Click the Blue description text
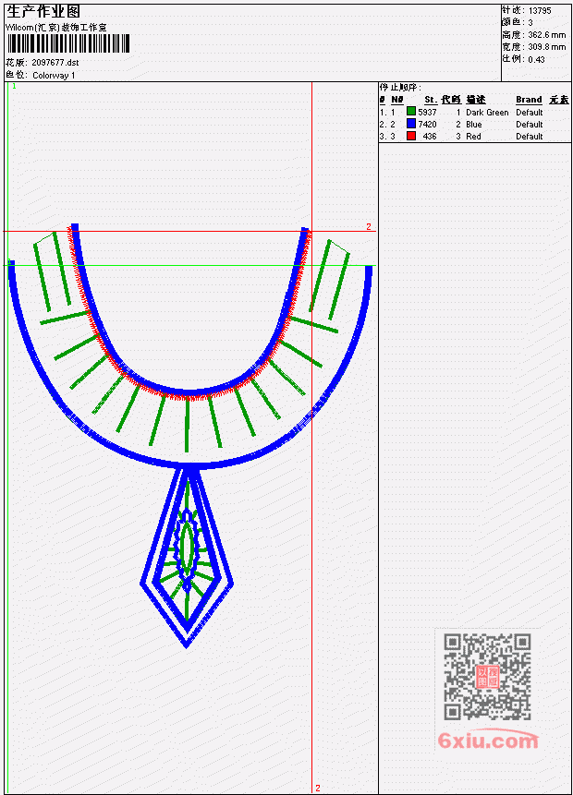 (474, 125)
